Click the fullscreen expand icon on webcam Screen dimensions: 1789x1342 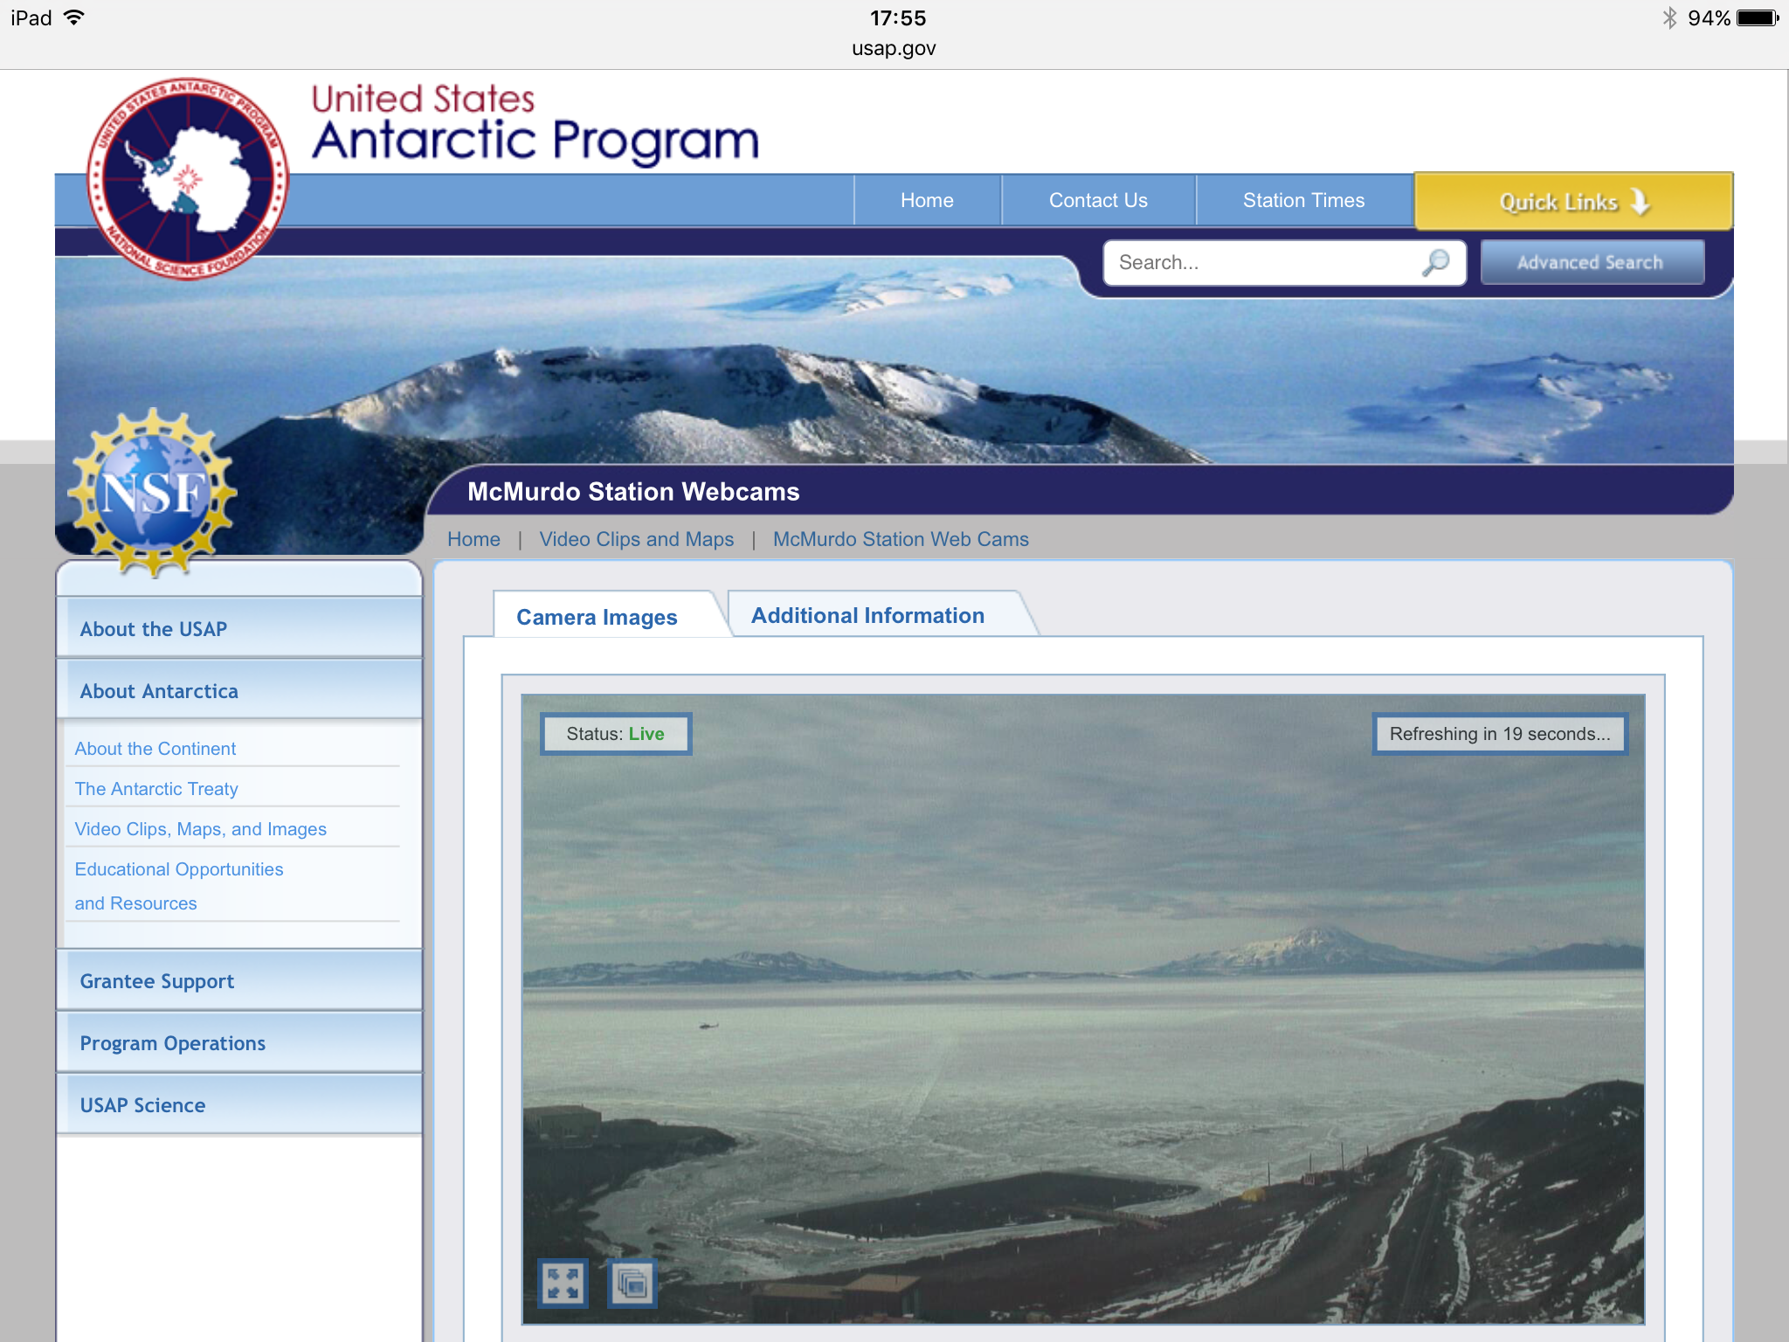click(563, 1283)
